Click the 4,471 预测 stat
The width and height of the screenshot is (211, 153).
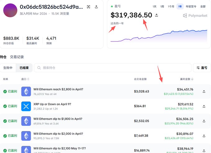[51, 40]
